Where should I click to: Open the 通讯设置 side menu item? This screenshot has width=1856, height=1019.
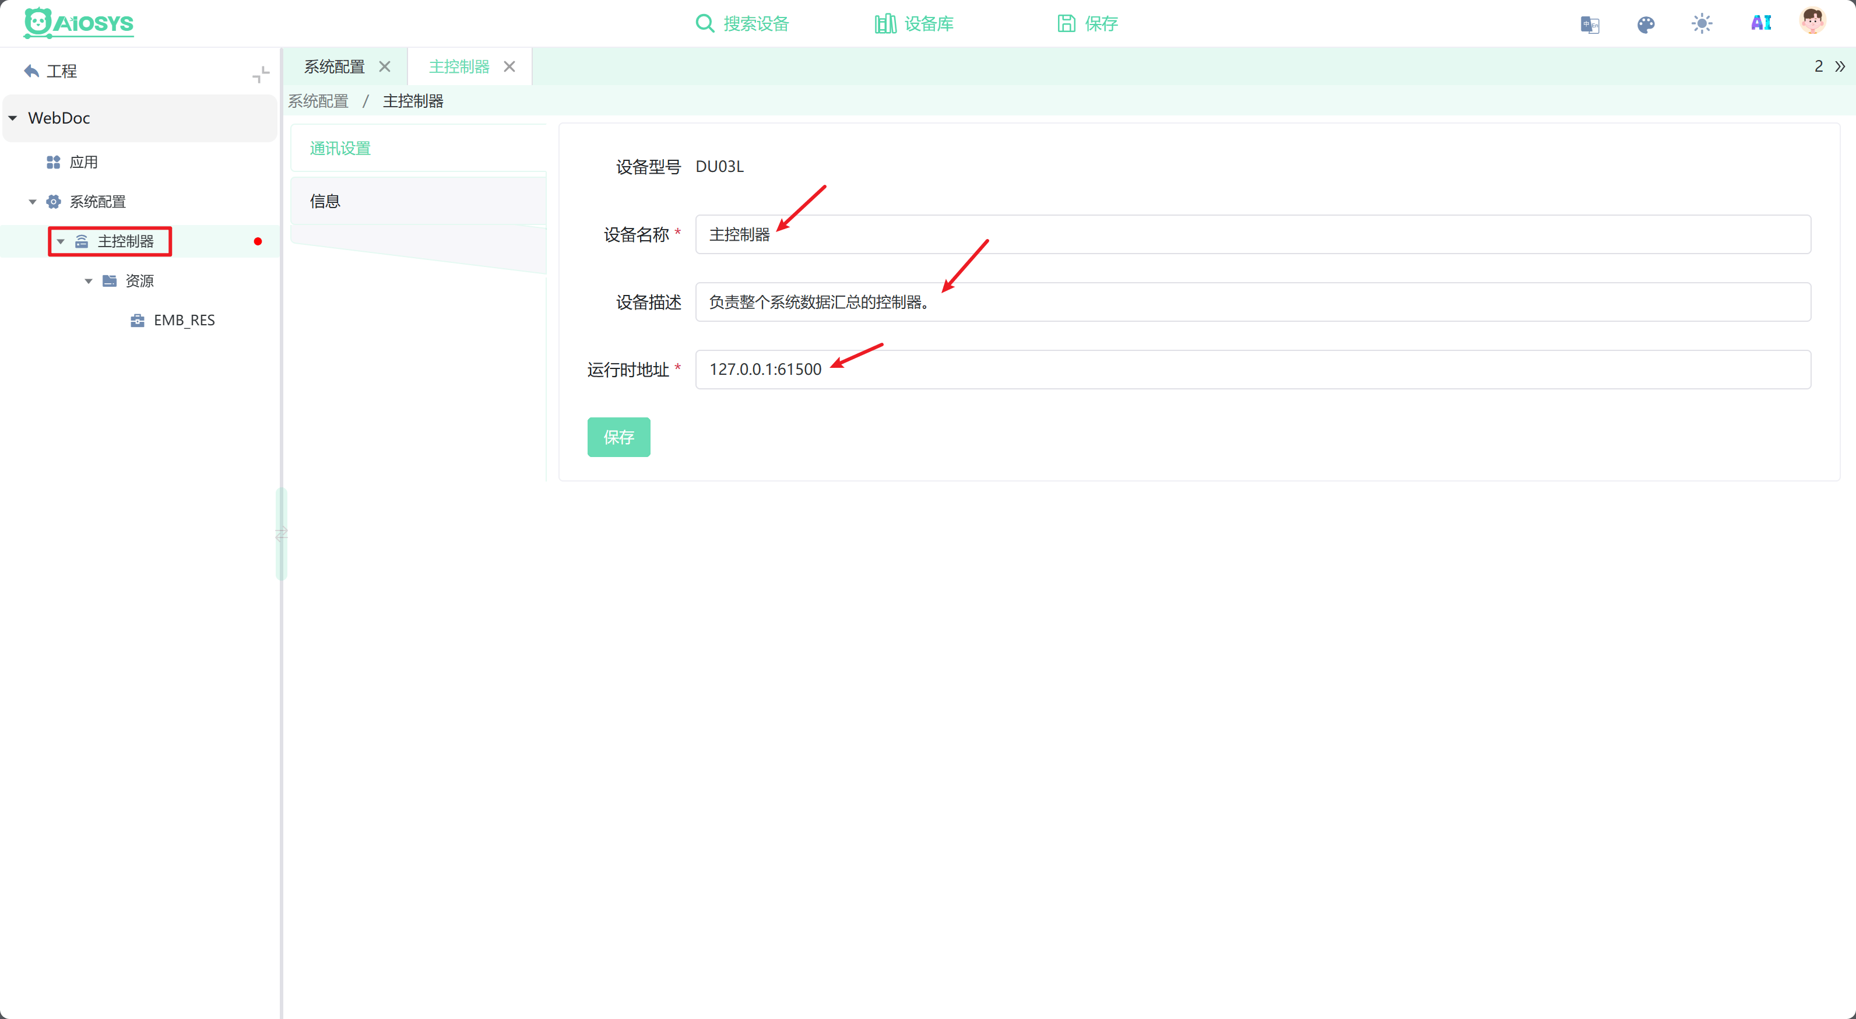(x=419, y=149)
